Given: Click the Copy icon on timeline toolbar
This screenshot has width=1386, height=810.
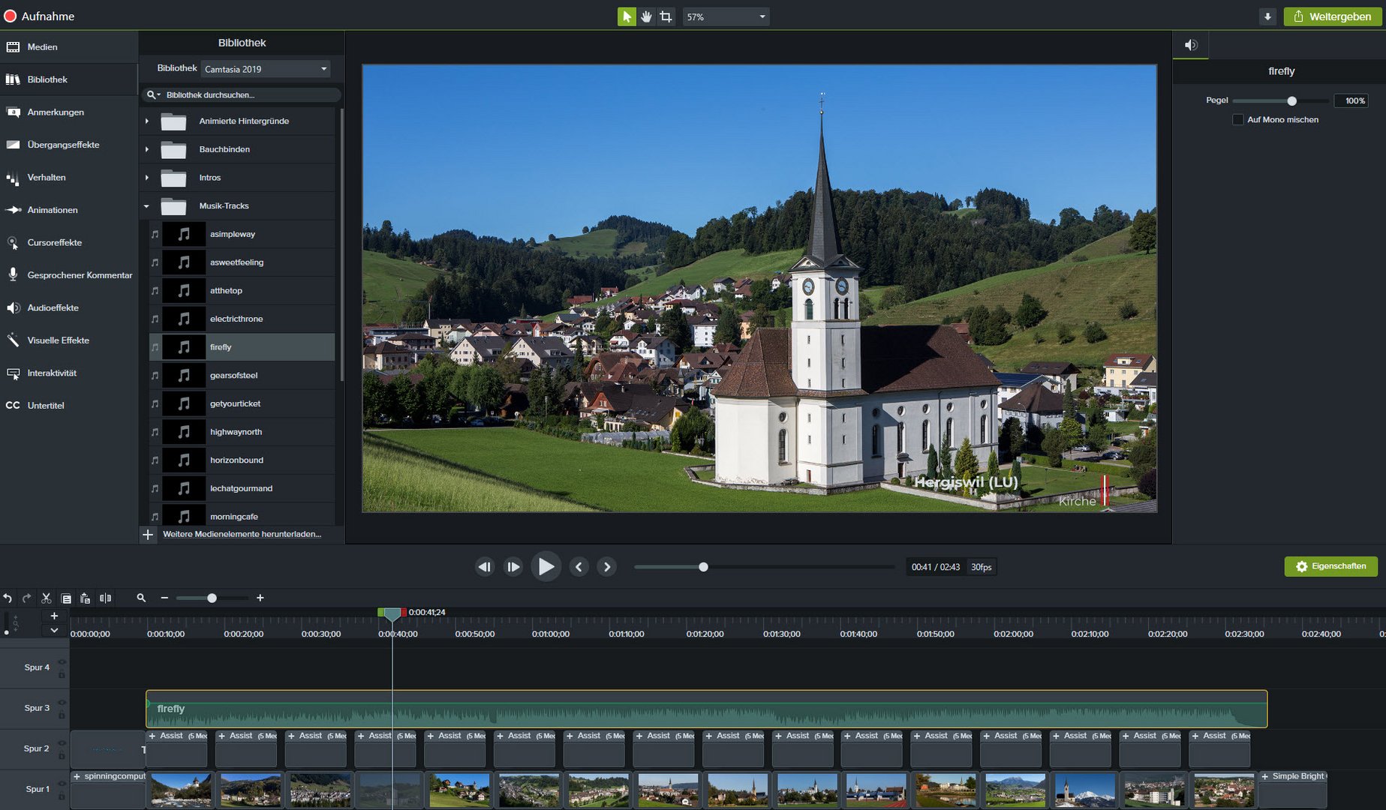Looking at the screenshot, I should (x=66, y=598).
